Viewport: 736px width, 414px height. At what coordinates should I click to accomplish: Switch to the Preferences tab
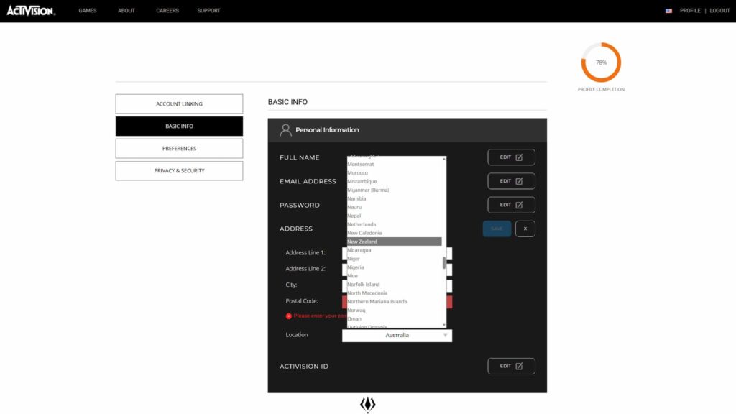[x=179, y=149]
